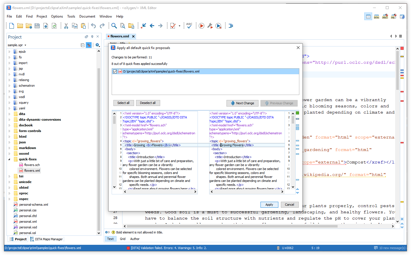The height and width of the screenshot is (255, 411).
Task: Switch to the XSLT Debugger perspective
Action: tap(385, 16)
